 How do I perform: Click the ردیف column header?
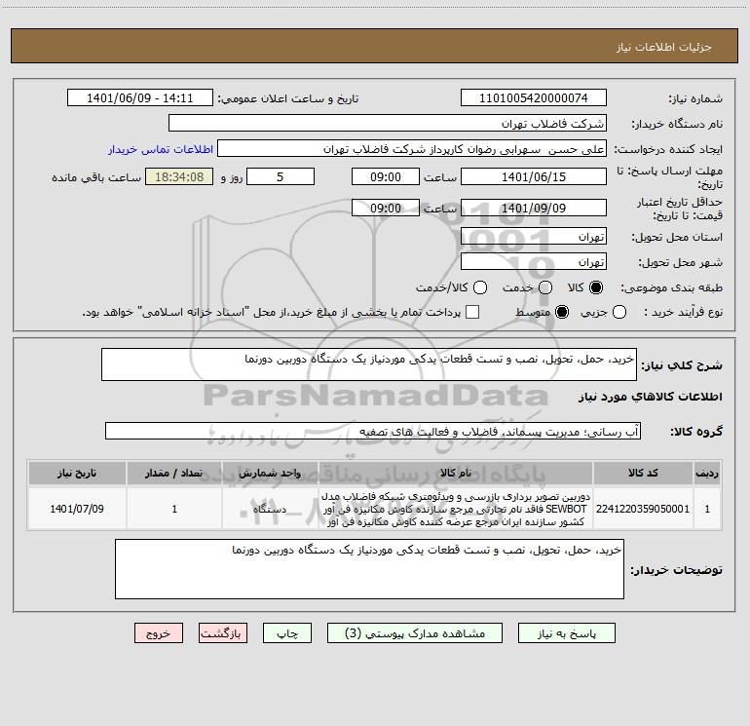707,474
